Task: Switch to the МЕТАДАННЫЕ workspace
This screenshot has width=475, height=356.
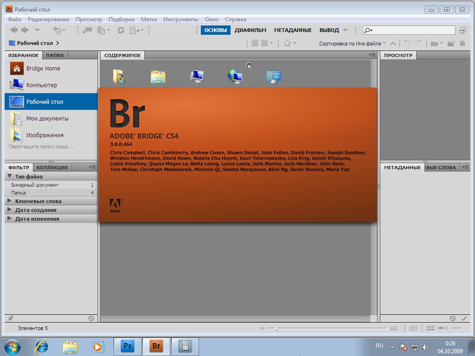Action: (293, 30)
